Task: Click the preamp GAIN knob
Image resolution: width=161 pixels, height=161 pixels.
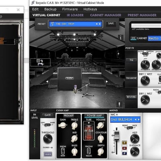Action: (x=63, y=125)
